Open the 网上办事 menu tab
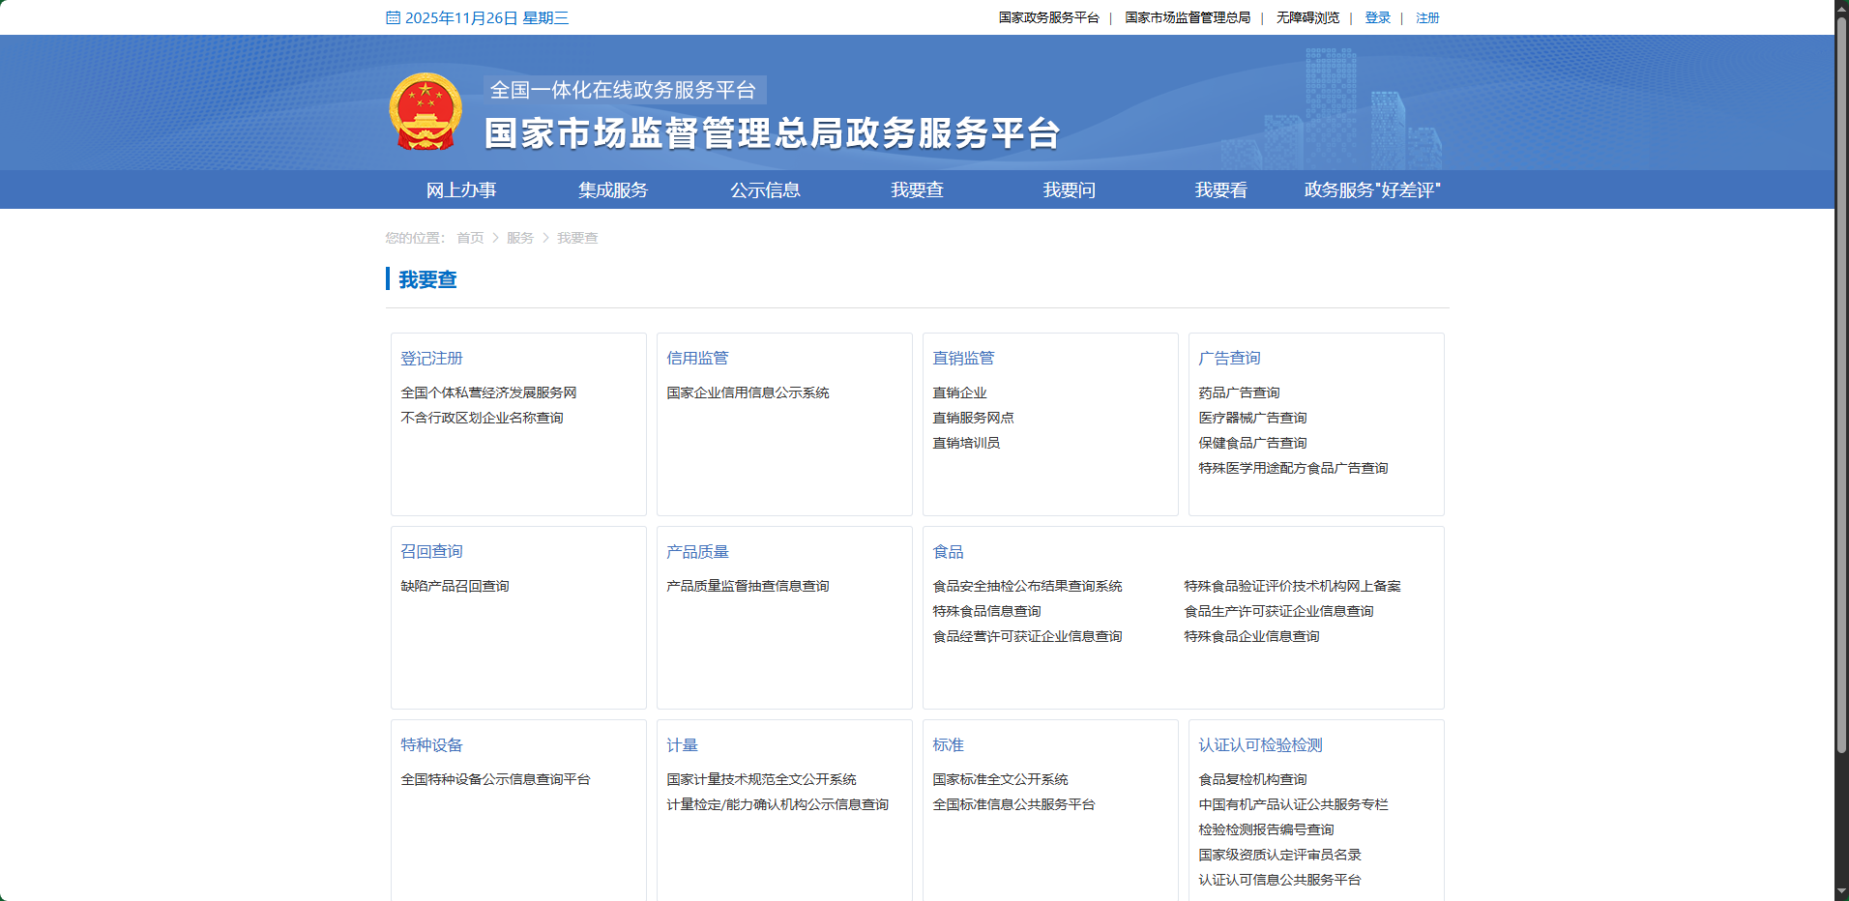Image resolution: width=1849 pixels, height=901 pixels. [461, 190]
